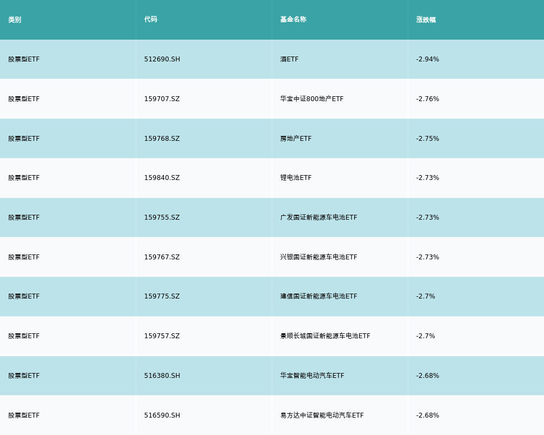Image resolution: width=544 pixels, height=435 pixels.
Task: Click the -2.68% value in 516590.SH row
Action: click(x=428, y=415)
